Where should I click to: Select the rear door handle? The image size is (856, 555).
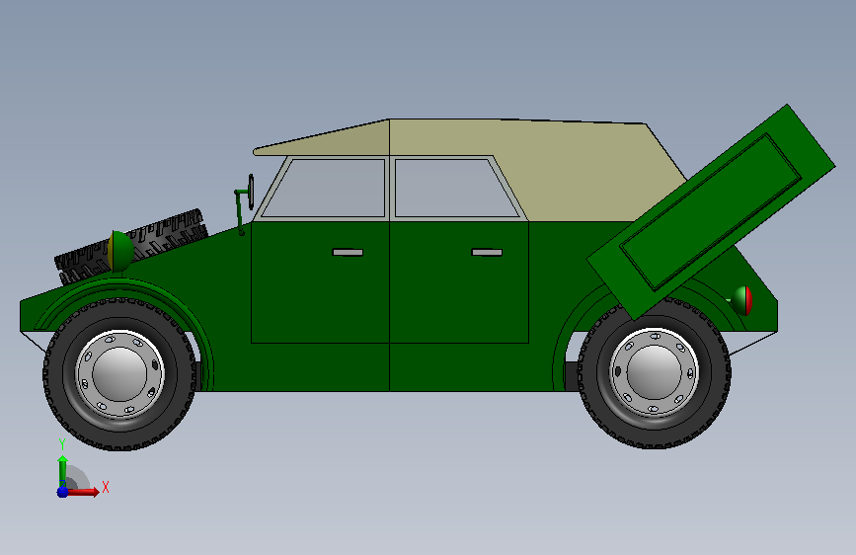[487, 253]
